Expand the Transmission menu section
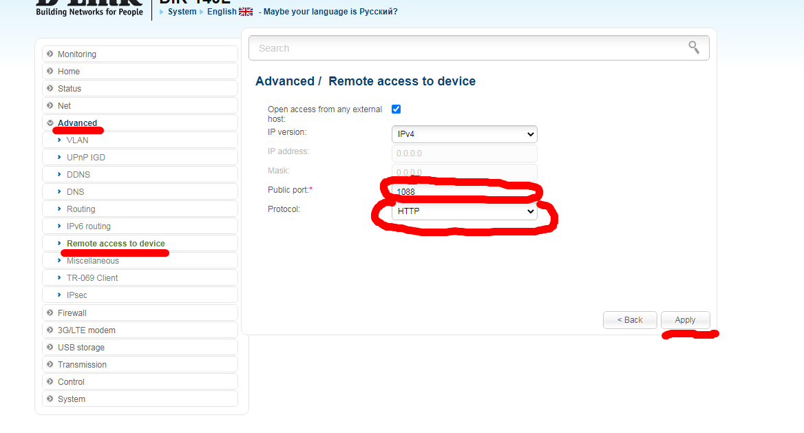The height and width of the screenshot is (433, 804). coord(140,365)
